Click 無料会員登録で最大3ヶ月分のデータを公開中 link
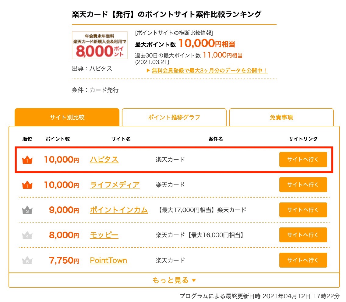The image size is (346, 302). [210, 71]
